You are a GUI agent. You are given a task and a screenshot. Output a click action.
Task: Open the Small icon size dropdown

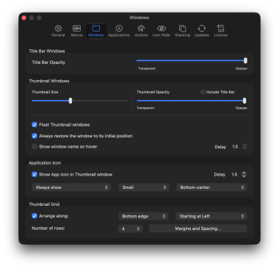(144, 187)
